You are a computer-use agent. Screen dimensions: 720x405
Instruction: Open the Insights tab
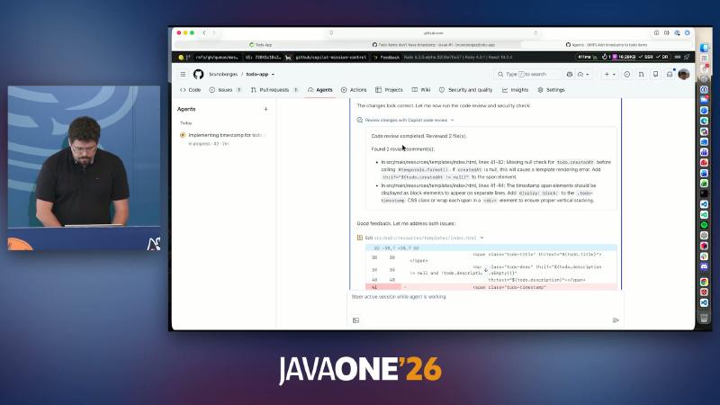click(x=515, y=90)
